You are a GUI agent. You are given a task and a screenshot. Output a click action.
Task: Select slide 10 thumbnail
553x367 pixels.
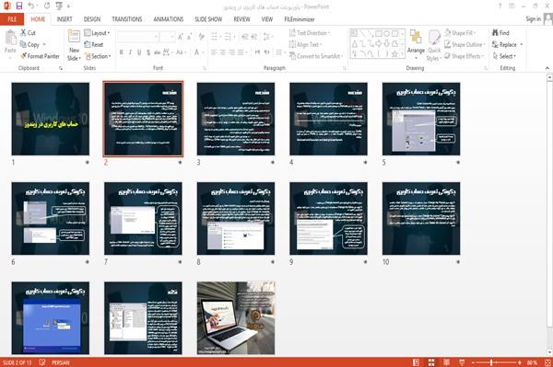click(421, 218)
